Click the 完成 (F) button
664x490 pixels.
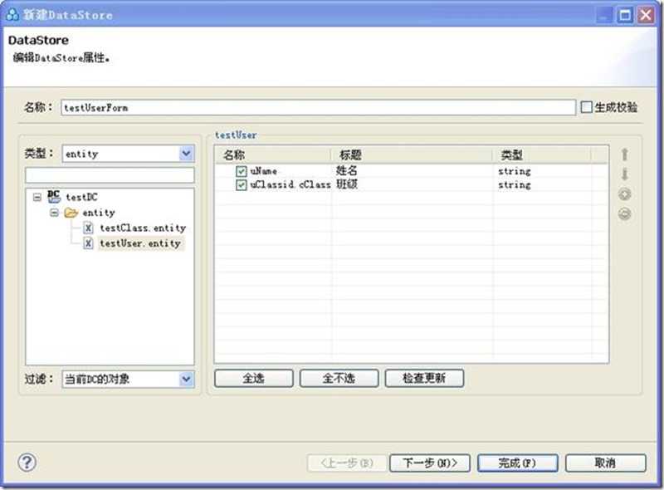(517, 463)
